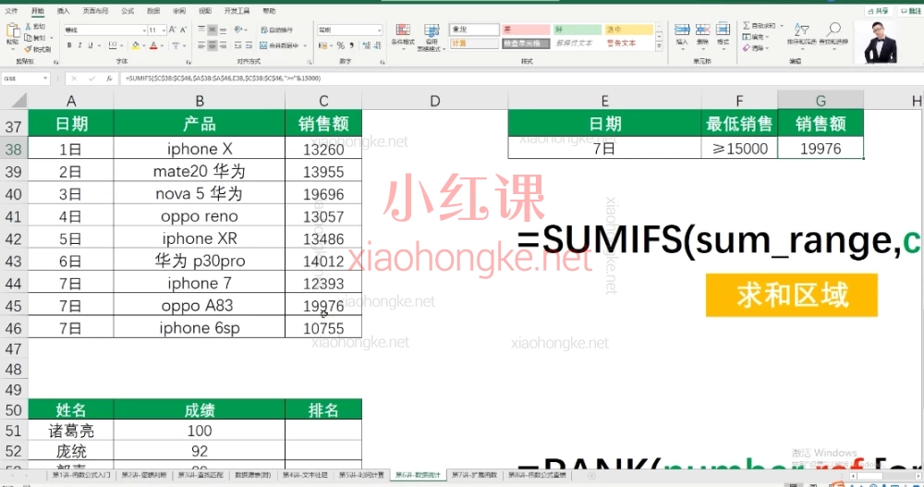Open the font size dropdown
The width and height of the screenshot is (924, 487).
(164, 30)
